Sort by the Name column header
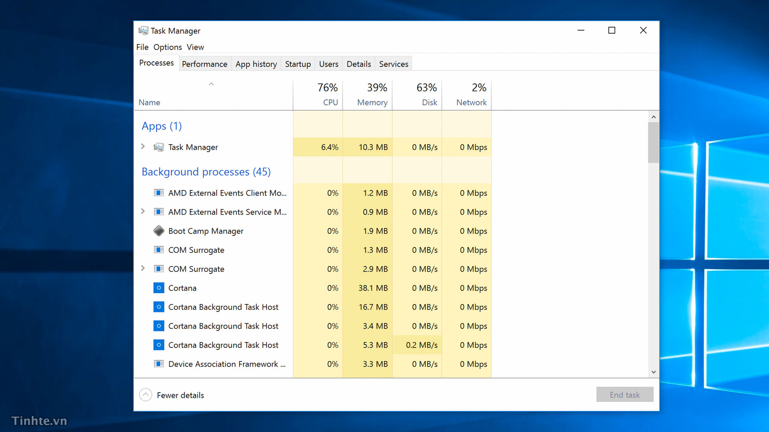769x432 pixels. [x=214, y=95]
